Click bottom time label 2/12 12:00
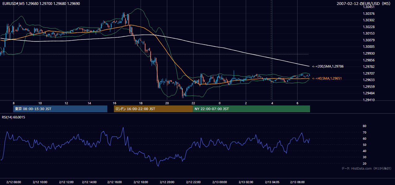Image resolution: width=395 pixels, height=185 pixels. coord(66,182)
